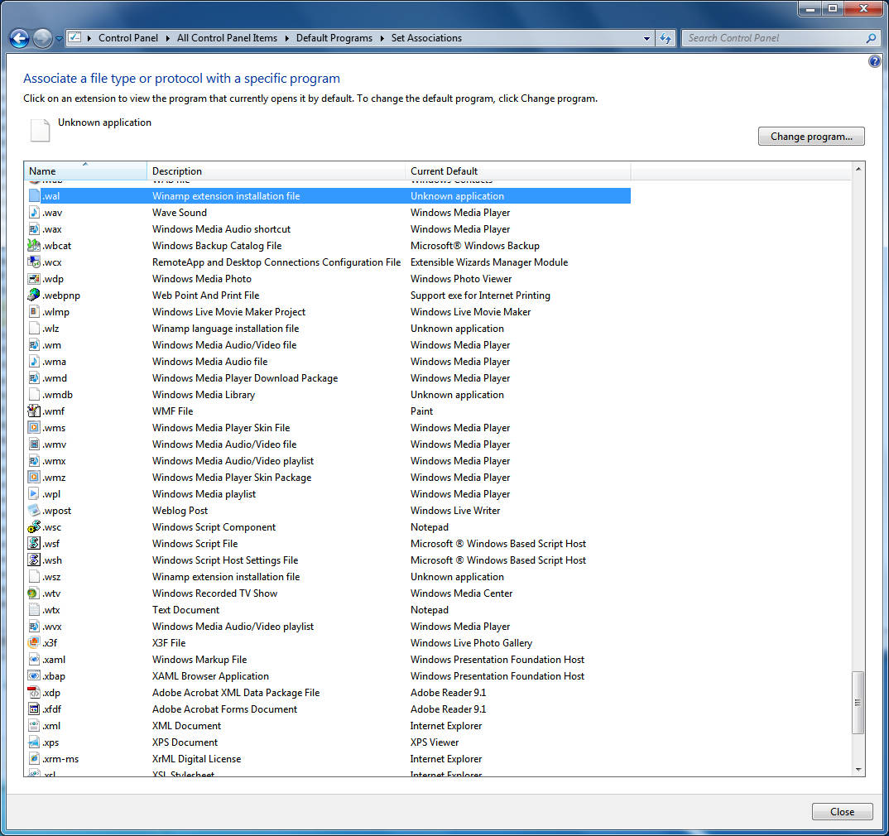Screen dimensions: 889x836
Task: Click the .wsc script component icon
Action: point(34,527)
